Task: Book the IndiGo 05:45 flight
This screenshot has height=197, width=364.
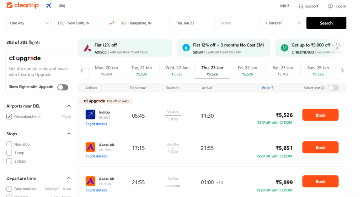Action: 320,115
